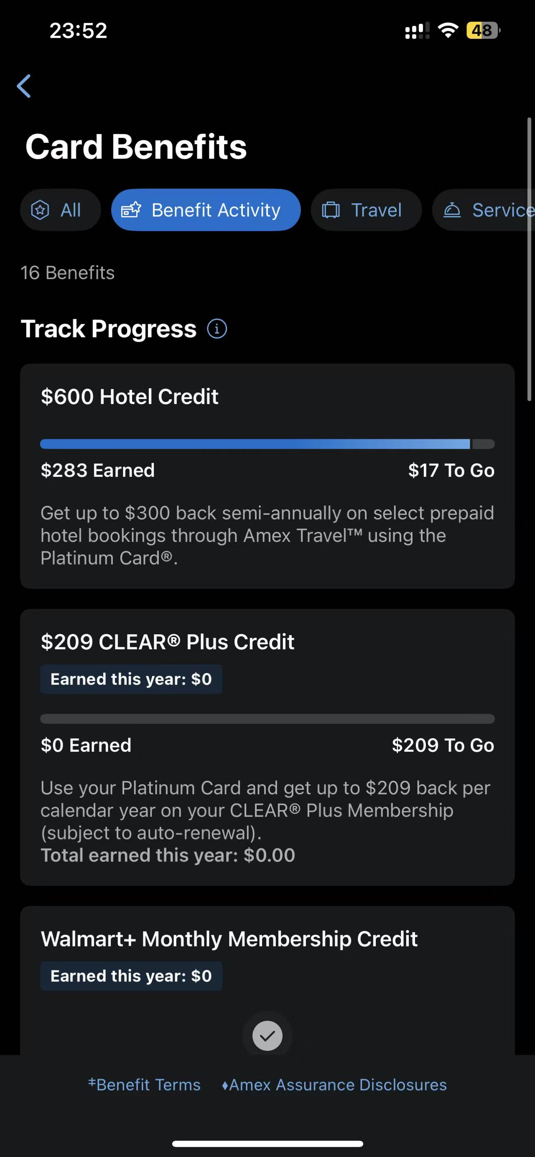The image size is (535, 1157).
Task: Open Amex Assurance Disclosures link
Action: coord(334,1085)
